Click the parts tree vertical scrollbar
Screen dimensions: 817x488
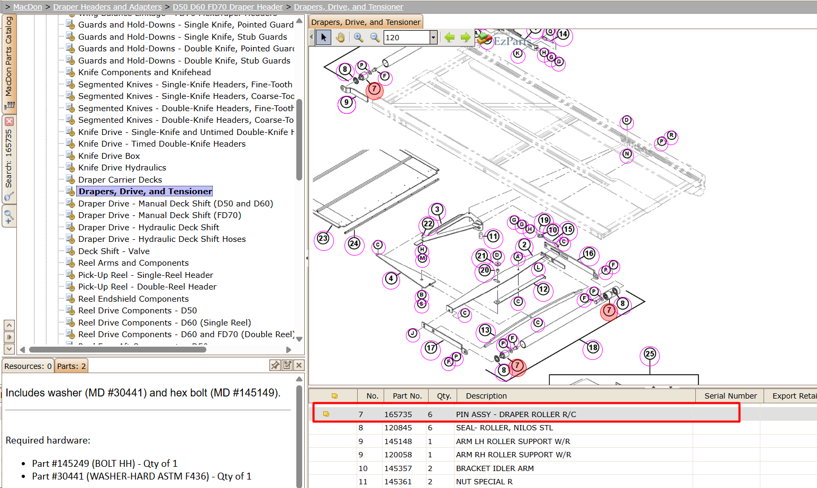pos(299,140)
